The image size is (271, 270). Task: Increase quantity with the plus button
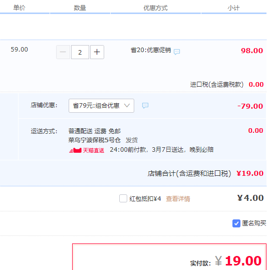pyautogui.click(x=97, y=52)
